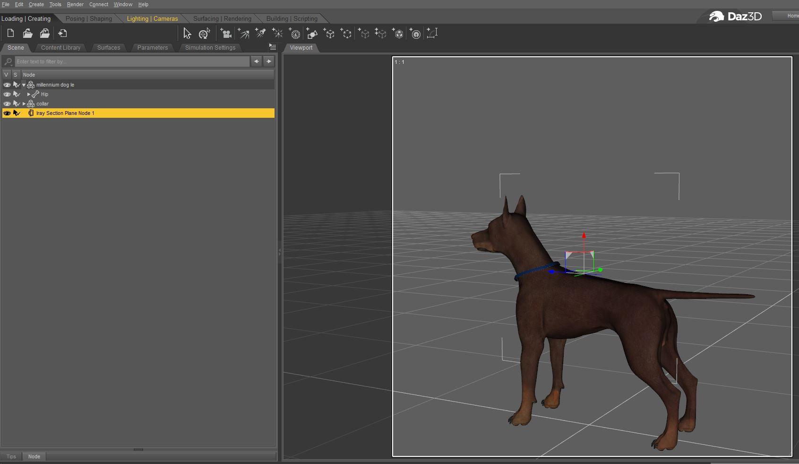799x464 pixels.
Task: Switch to the Surfacing | Rendering activity tab
Action: [222, 18]
